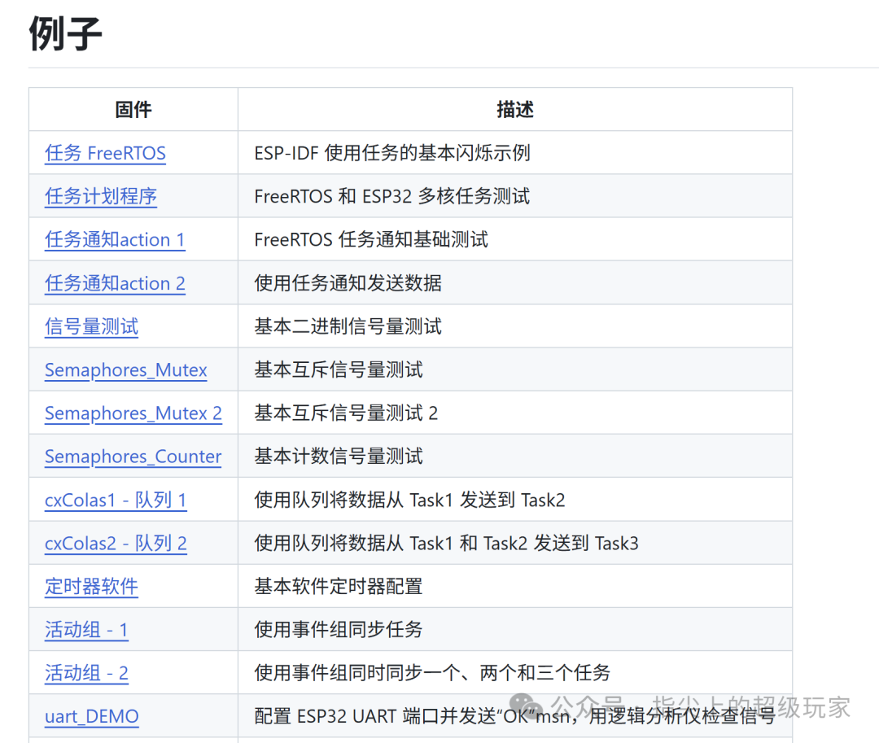Open the 任务通知action 2 link
879x743 pixels.
coord(115,283)
